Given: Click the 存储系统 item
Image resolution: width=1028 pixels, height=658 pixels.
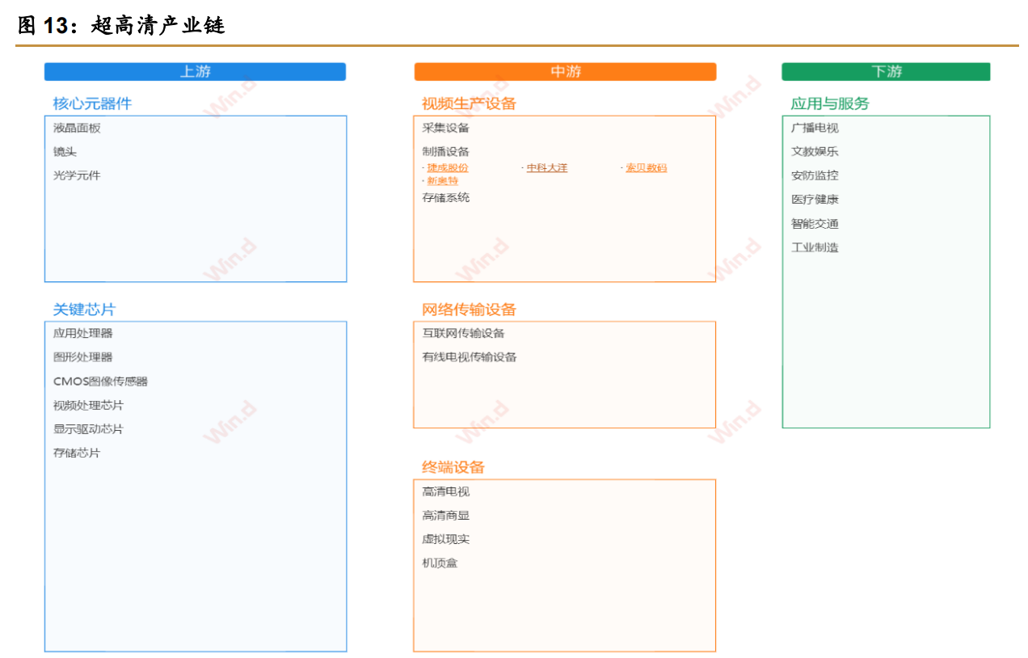Looking at the screenshot, I should 445,197.
